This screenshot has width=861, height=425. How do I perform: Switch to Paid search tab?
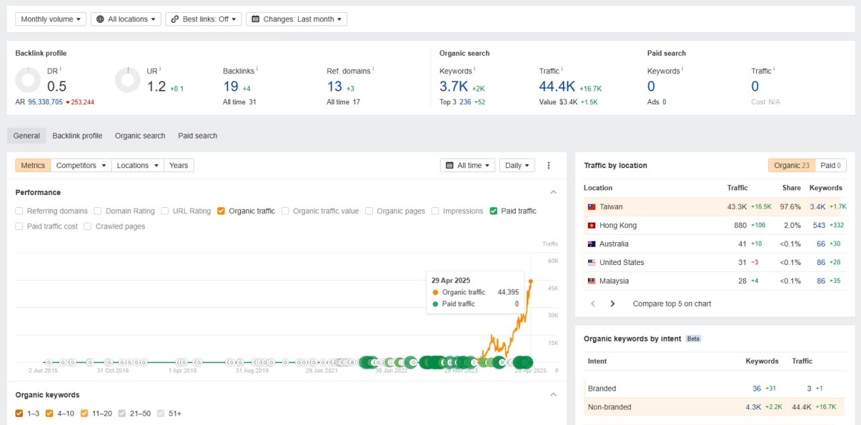coord(198,136)
